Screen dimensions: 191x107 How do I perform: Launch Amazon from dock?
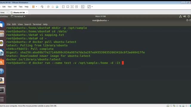[2, 81]
